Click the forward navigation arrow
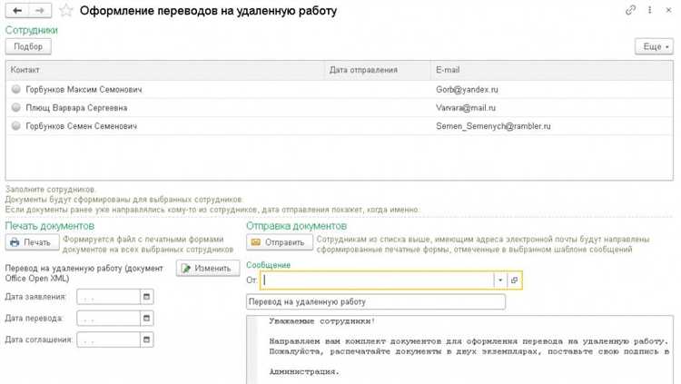The width and height of the screenshot is (681, 384). click(40, 11)
